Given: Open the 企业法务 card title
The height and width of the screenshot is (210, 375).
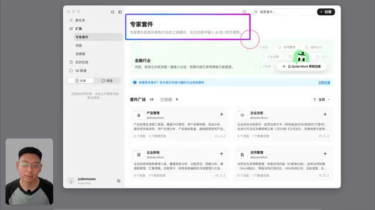Looking at the screenshot, I should [257, 113].
